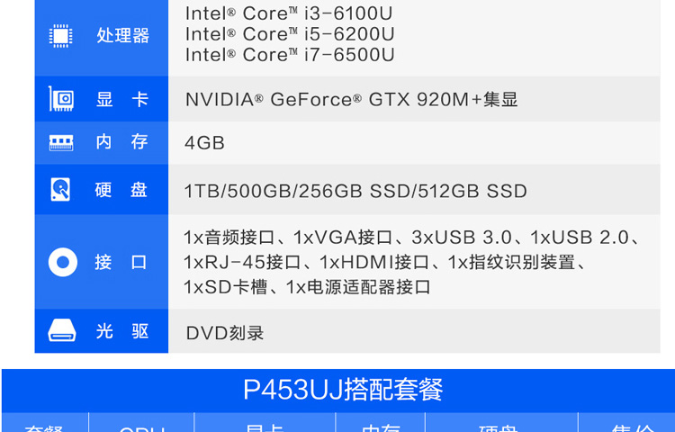Select the 接口 label

tap(121, 262)
